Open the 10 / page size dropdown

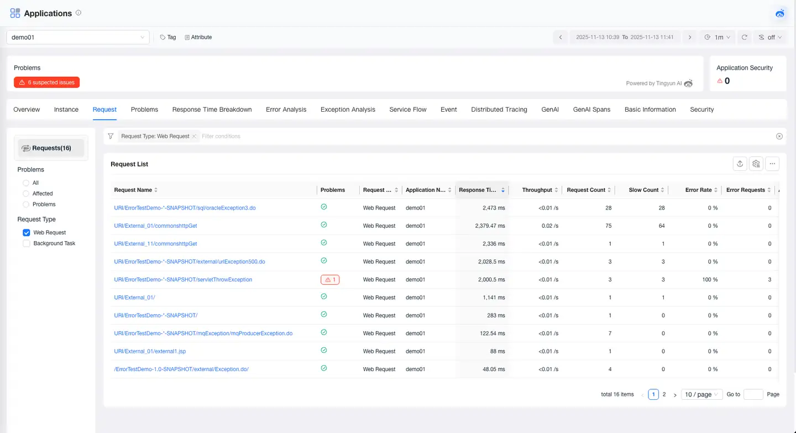pos(701,394)
